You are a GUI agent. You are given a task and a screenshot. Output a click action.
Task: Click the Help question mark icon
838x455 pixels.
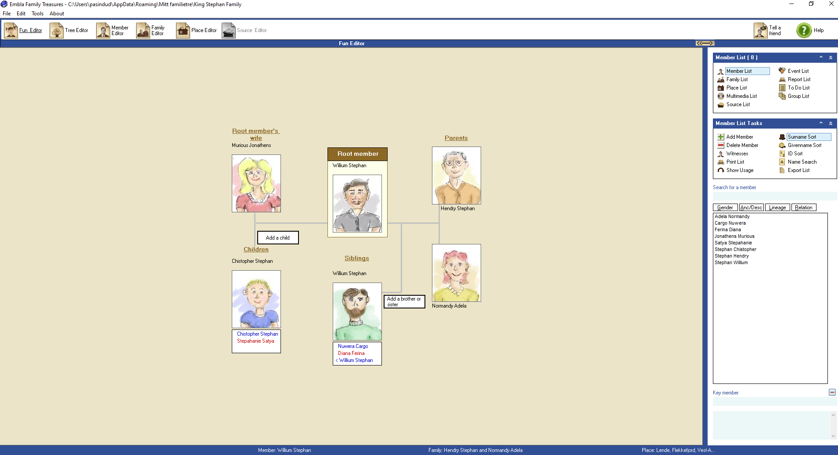[x=804, y=30]
